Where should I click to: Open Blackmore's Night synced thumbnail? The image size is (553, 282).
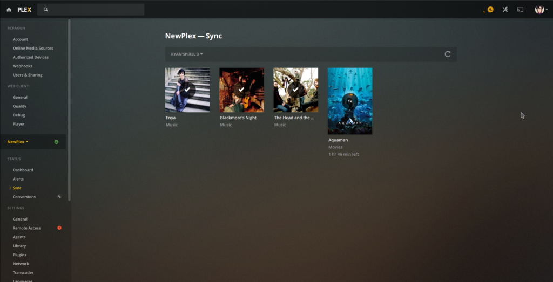point(241,90)
